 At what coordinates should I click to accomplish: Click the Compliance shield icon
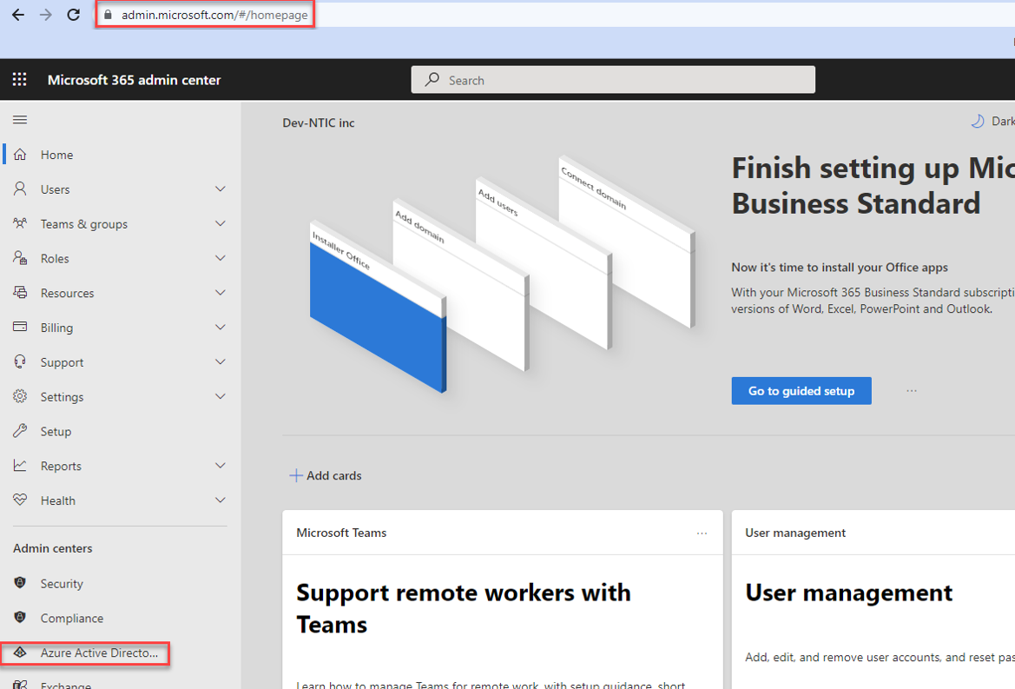[20, 618]
